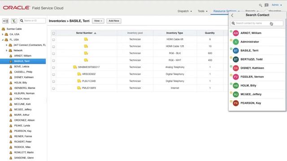Click FIDDLER, Vernon avatar icon
Viewport: 287px width, 161px height.
pos(236,77)
